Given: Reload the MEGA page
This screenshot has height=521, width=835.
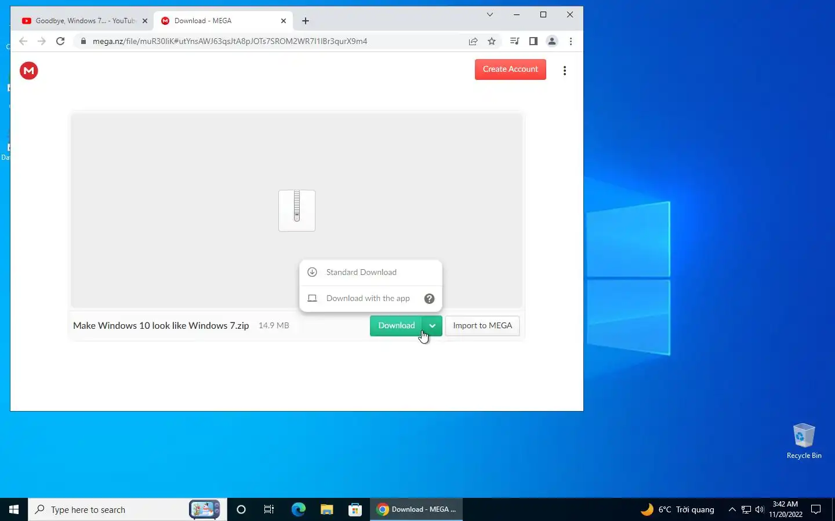Looking at the screenshot, I should (60, 41).
